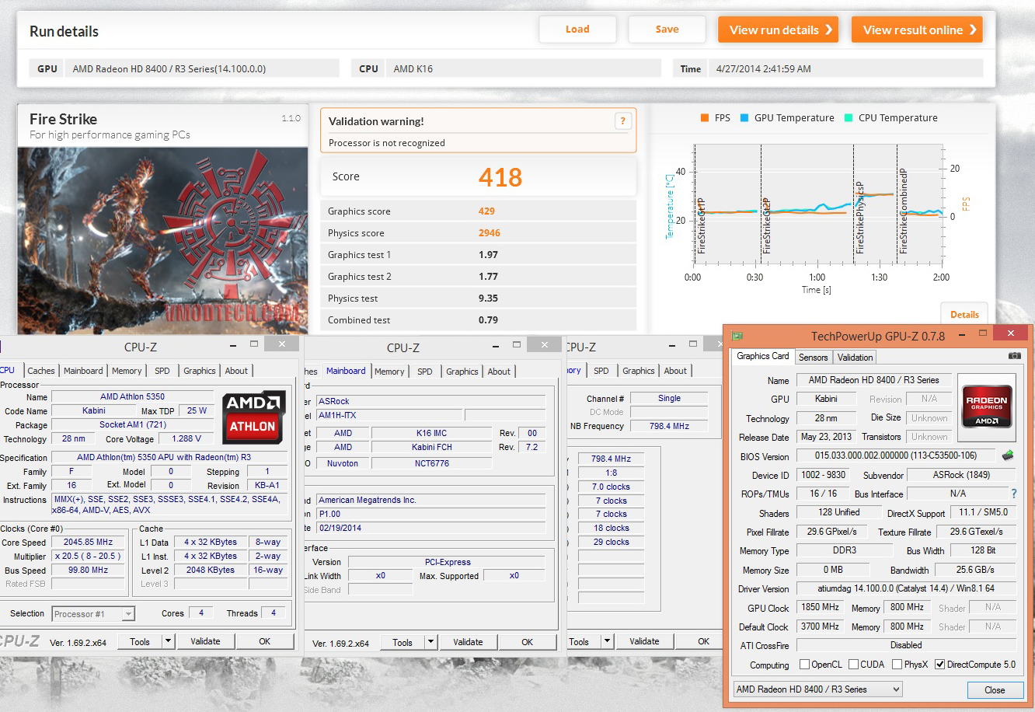The width and height of the screenshot is (1035, 712).
Task: Open the About tab in the rightmost CPU-Z
Action: (675, 371)
